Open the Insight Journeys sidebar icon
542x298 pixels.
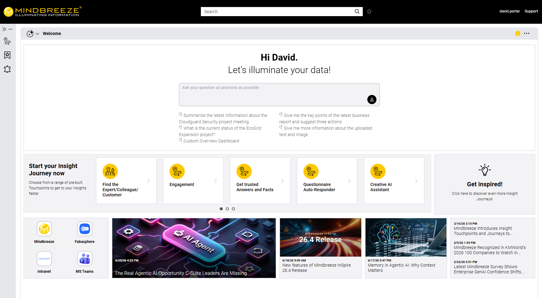pos(7,41)
